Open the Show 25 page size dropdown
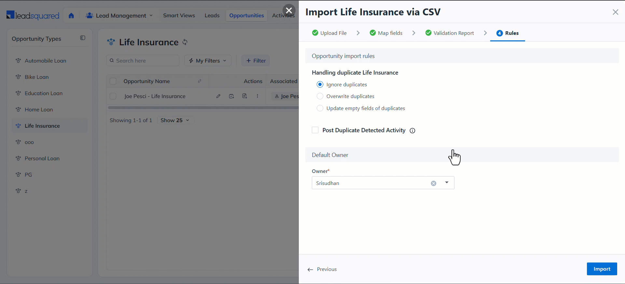The image size is (625, 284). click(x=175, y=120)
